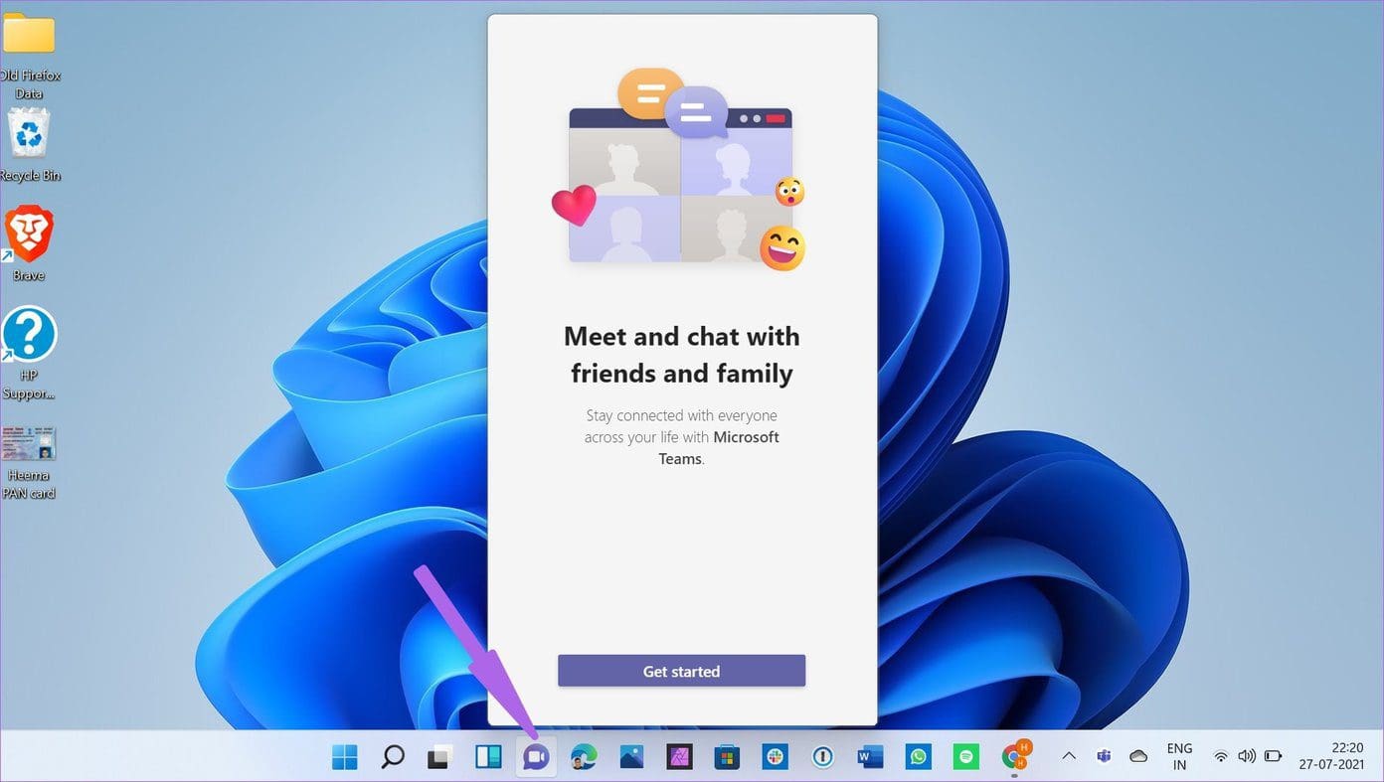Screen dimensions: 1384x782
Task: Select Heema PAN card desktop file
Action: (x=29, y=463)
